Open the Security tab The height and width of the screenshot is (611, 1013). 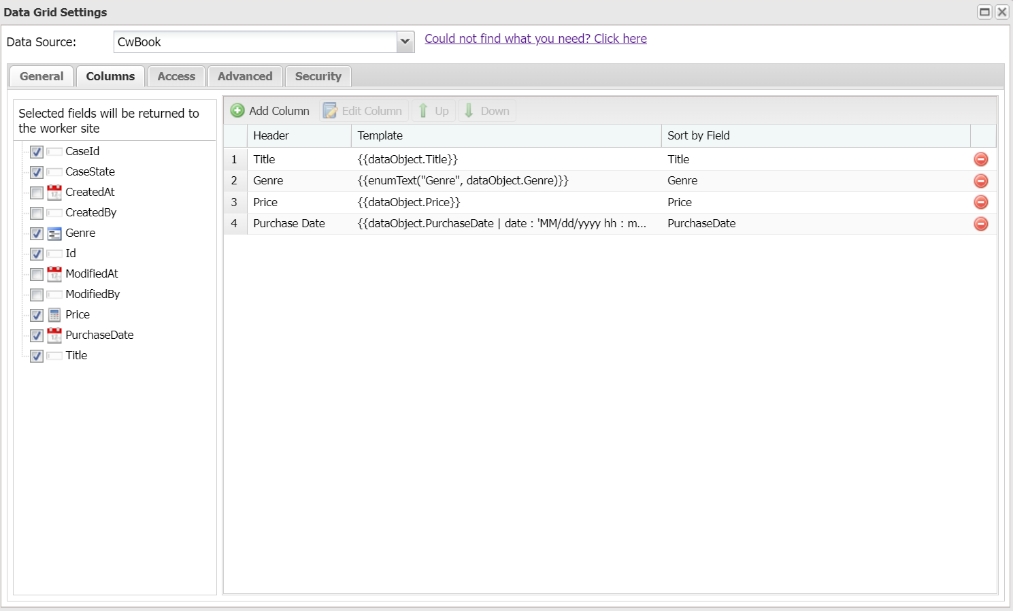(x=318, y=76)
